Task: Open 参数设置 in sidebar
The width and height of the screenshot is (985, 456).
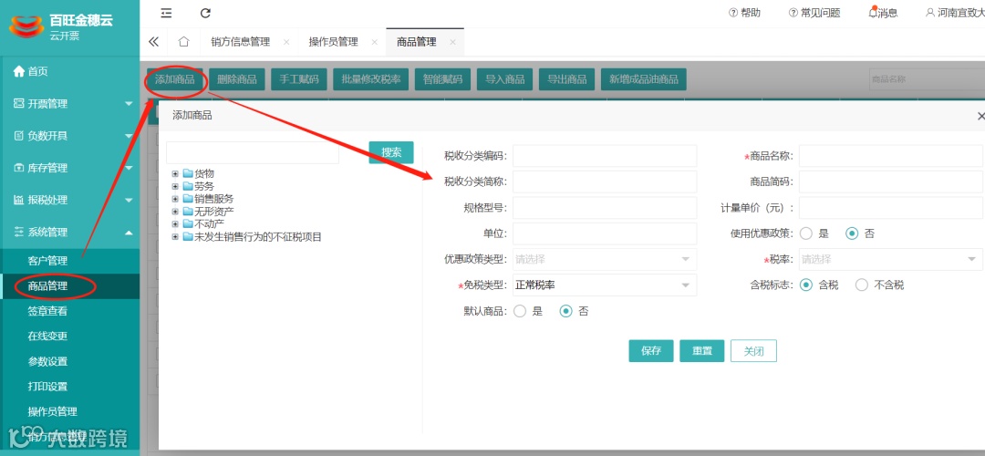Action: [69, 361]
